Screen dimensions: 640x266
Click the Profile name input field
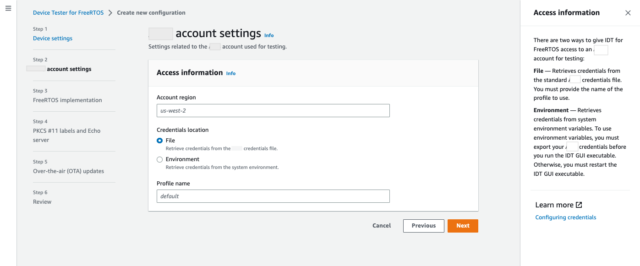[273, 196]
